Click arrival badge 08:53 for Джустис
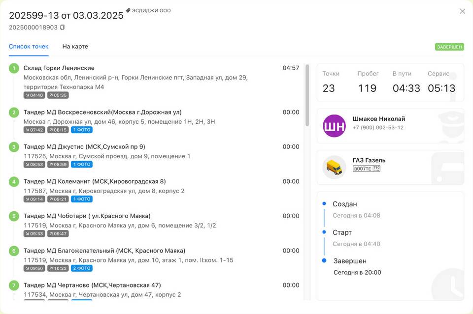Image resolution: width=473 pixels, height=314 pixels. point(34,165)
